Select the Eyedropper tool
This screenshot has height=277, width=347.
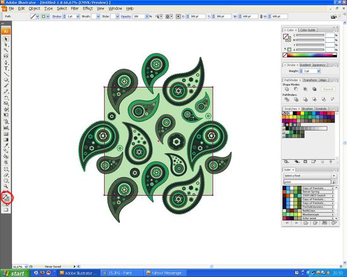[x=6, y=145]
